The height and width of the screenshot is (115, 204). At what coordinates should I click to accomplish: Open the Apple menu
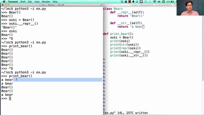[x=4, y=2]
